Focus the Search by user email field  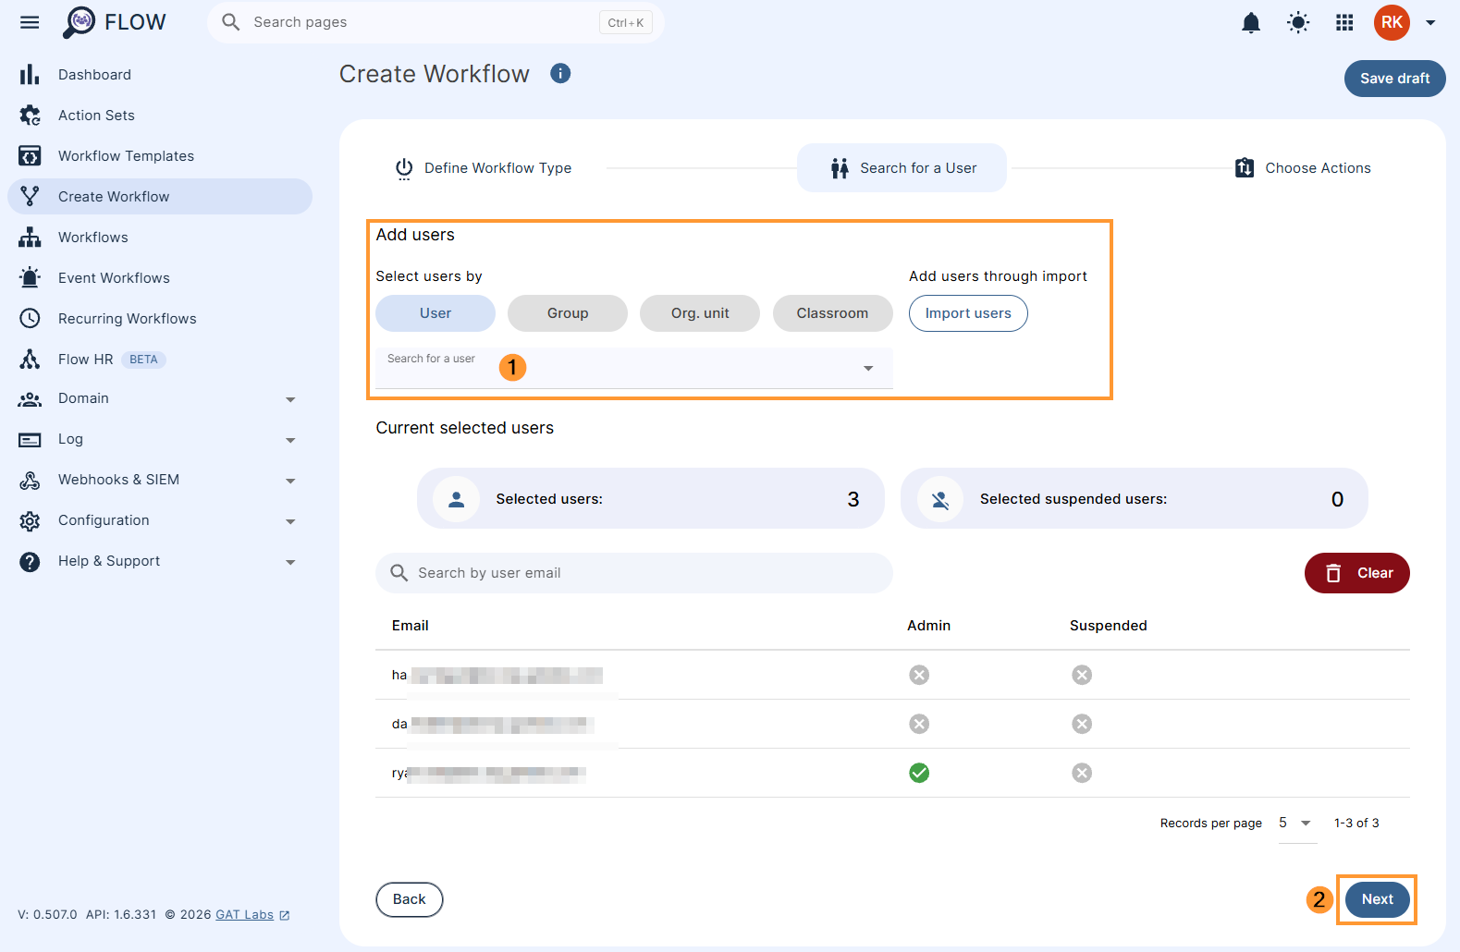tap(634, 573)
